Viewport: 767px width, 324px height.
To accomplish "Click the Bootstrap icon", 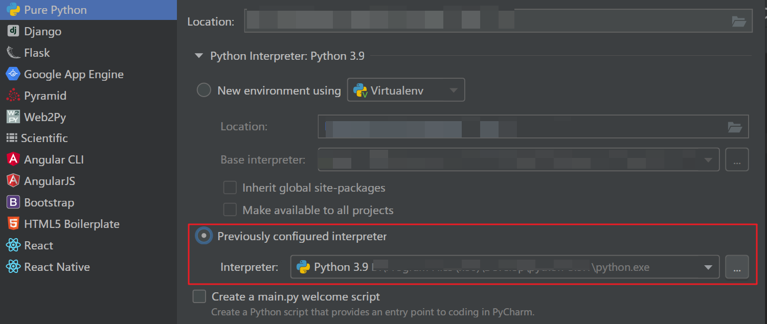I will click(x=13, y=202).
